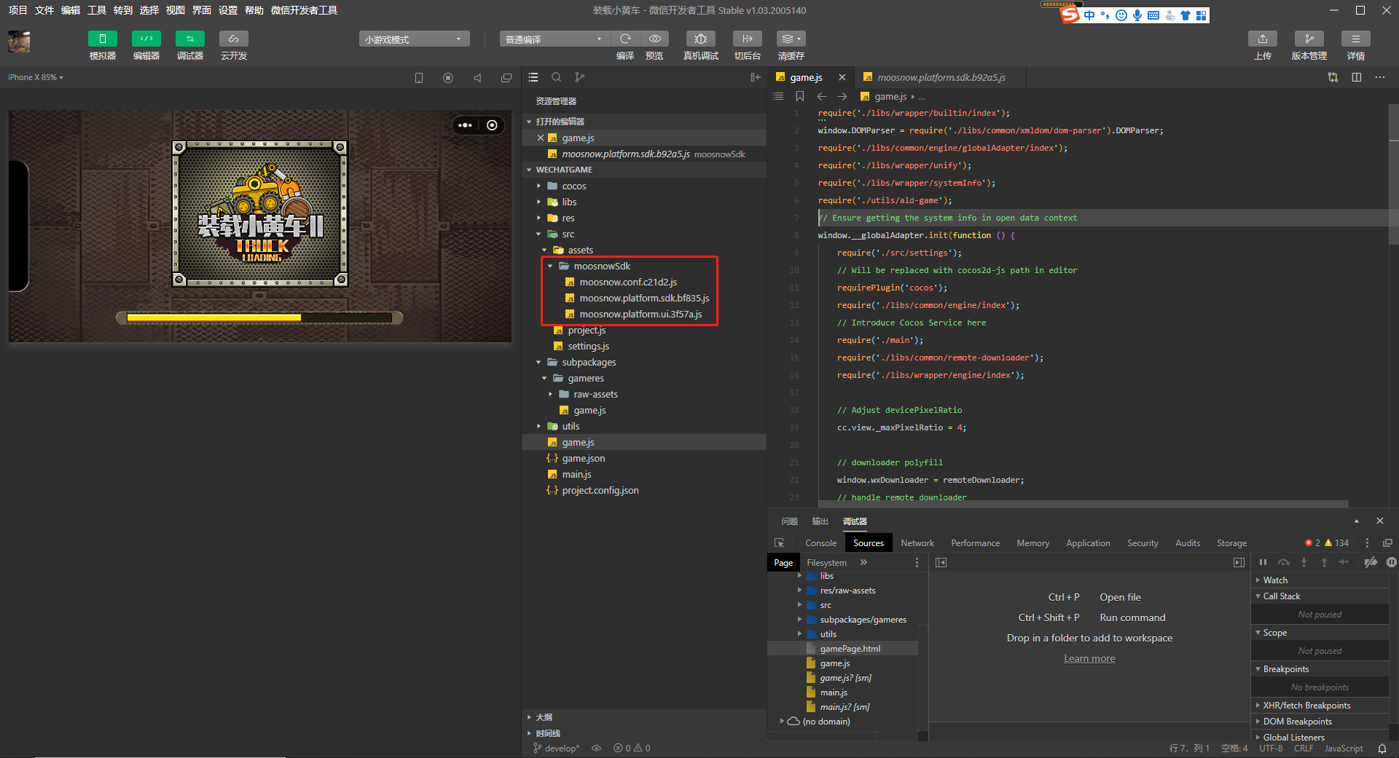Close the game.js editor tab
The height and width of the screenshot is (758, 1399).
[x=842, y=77]
